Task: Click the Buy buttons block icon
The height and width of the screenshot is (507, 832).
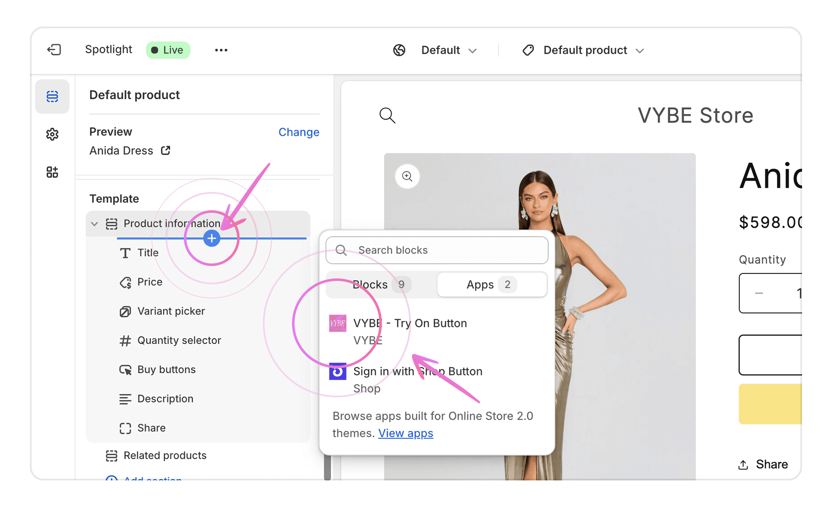Action: (x=125, y=370)
